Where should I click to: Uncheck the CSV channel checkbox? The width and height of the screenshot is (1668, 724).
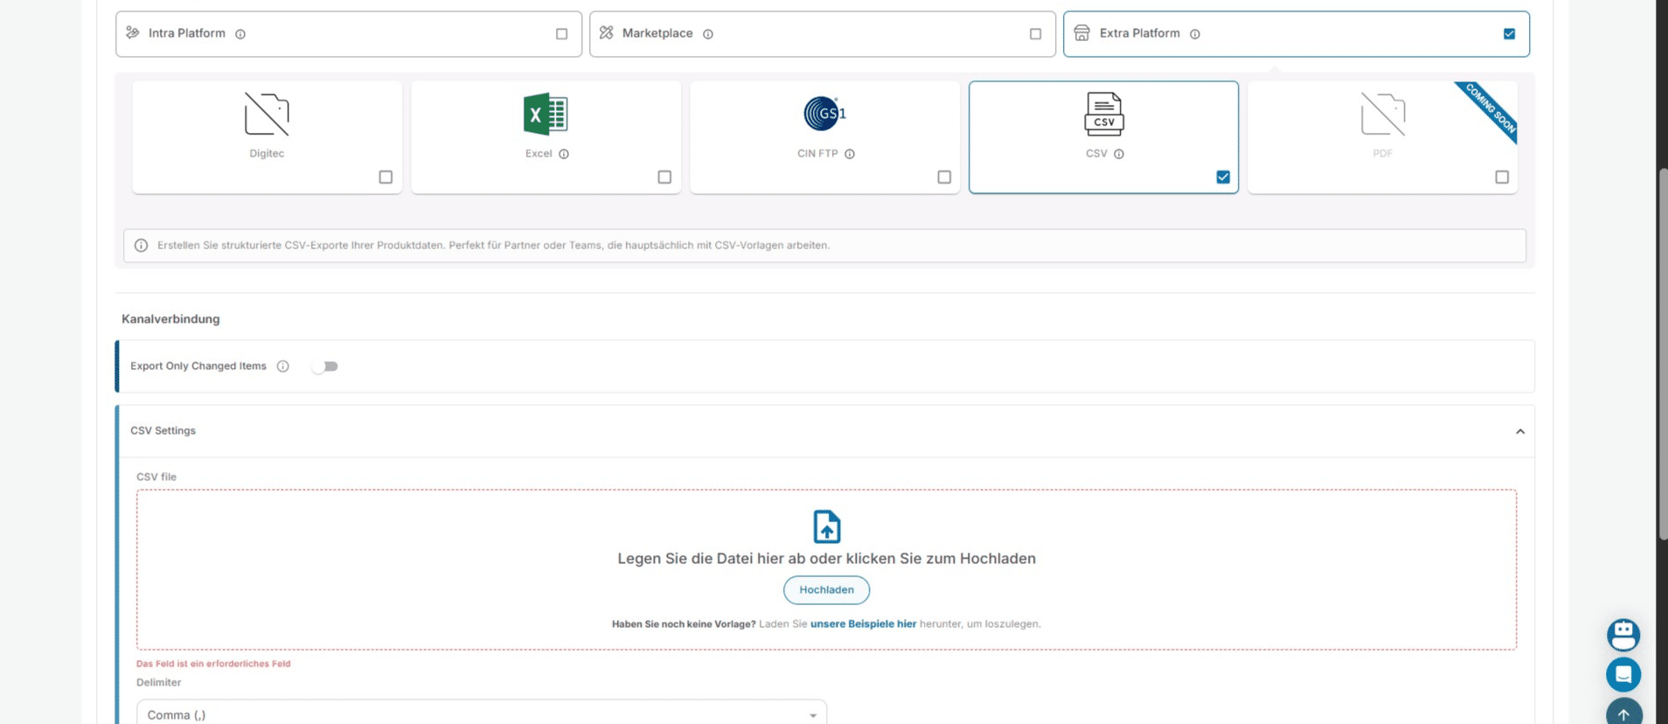[x=1223, y=178]
